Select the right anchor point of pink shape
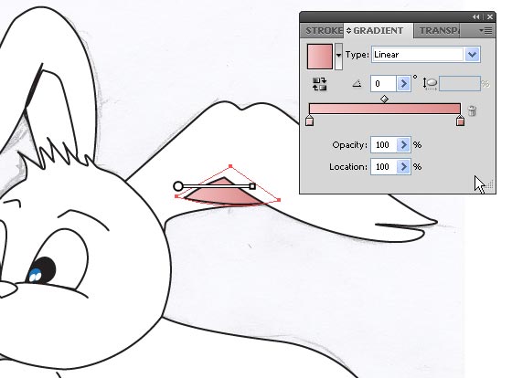The height and width of the screenshot is (378, 512). 279,200
